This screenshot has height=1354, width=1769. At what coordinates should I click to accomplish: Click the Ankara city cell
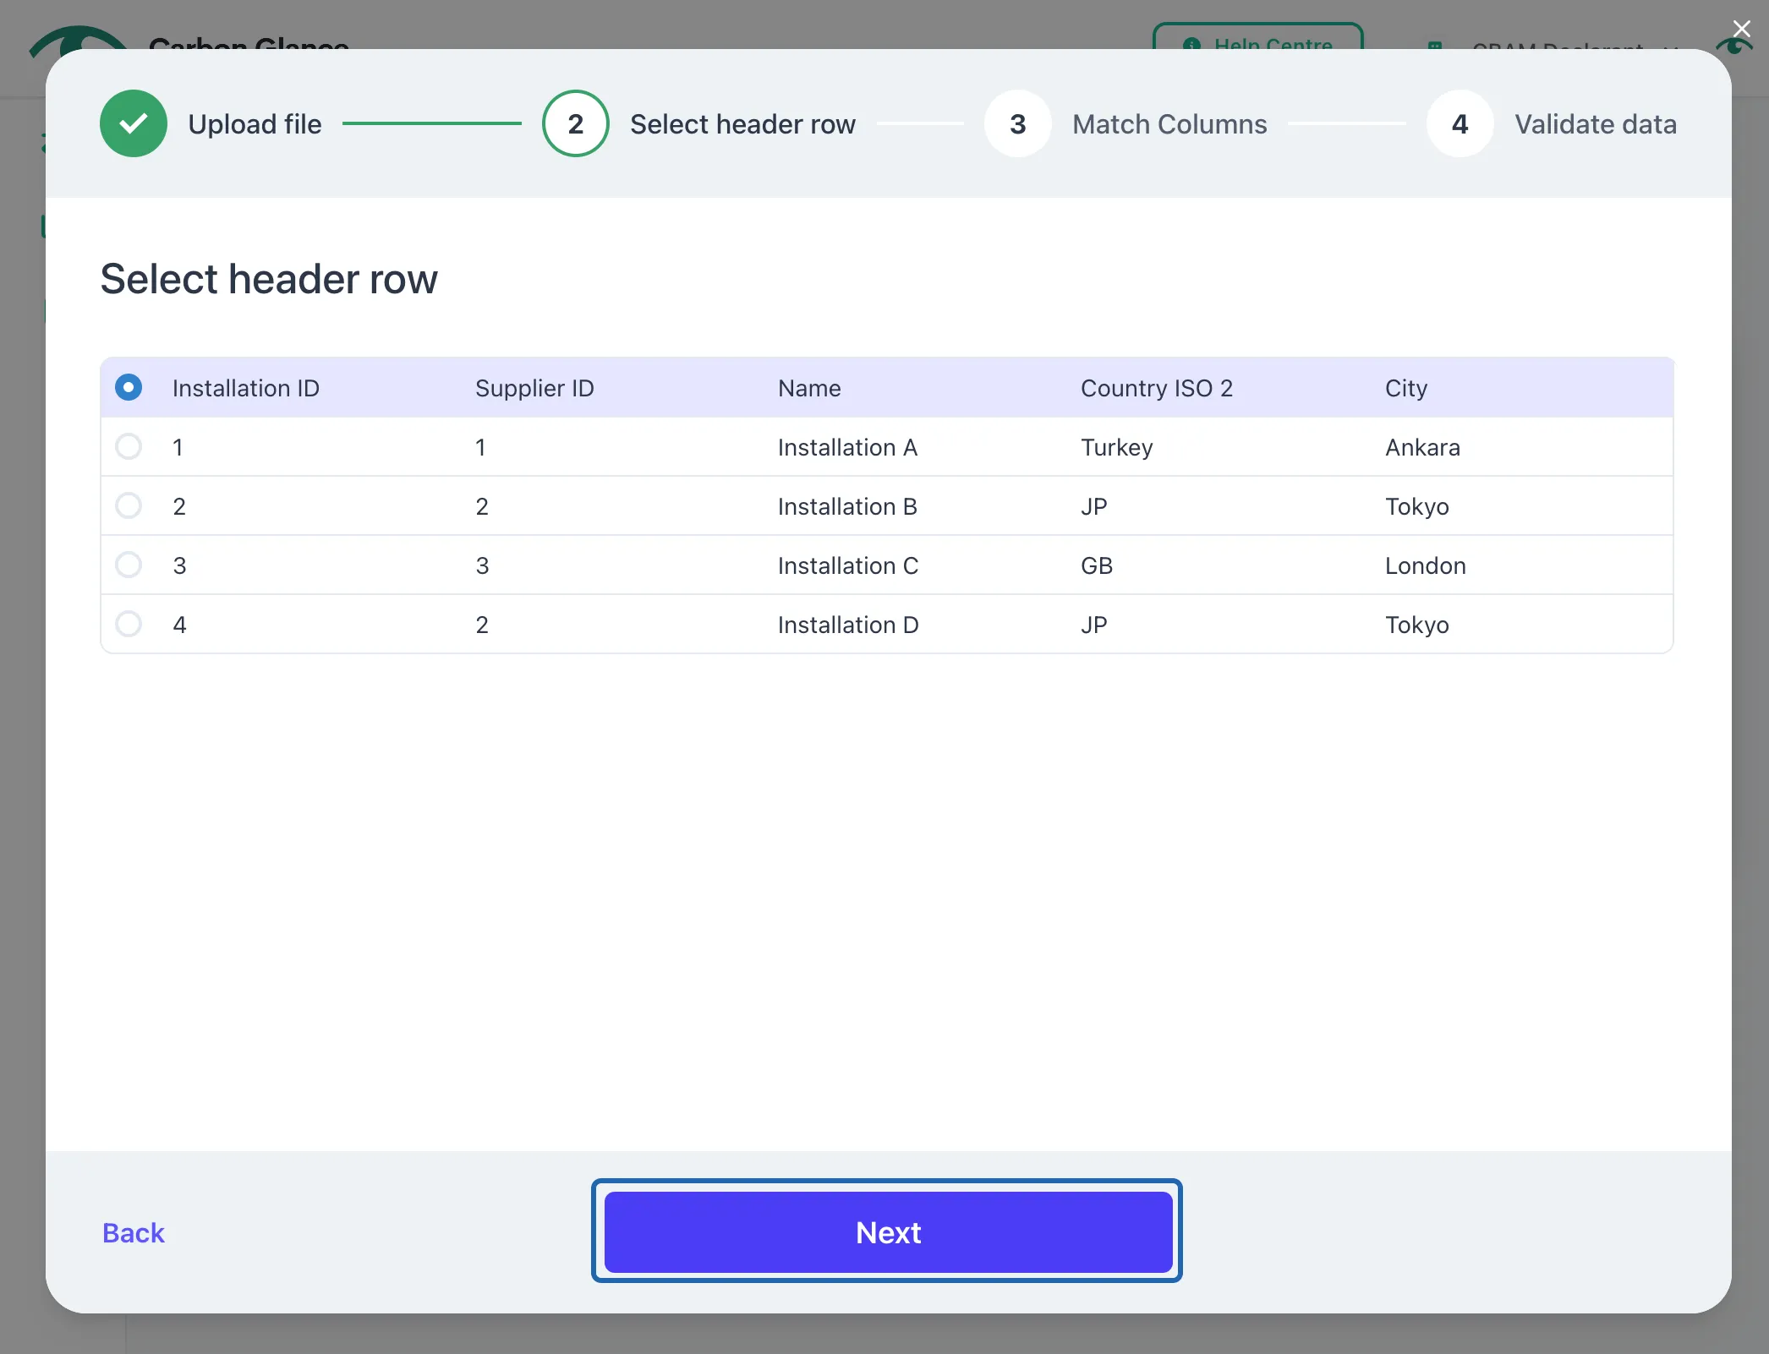coord(1422,447)
